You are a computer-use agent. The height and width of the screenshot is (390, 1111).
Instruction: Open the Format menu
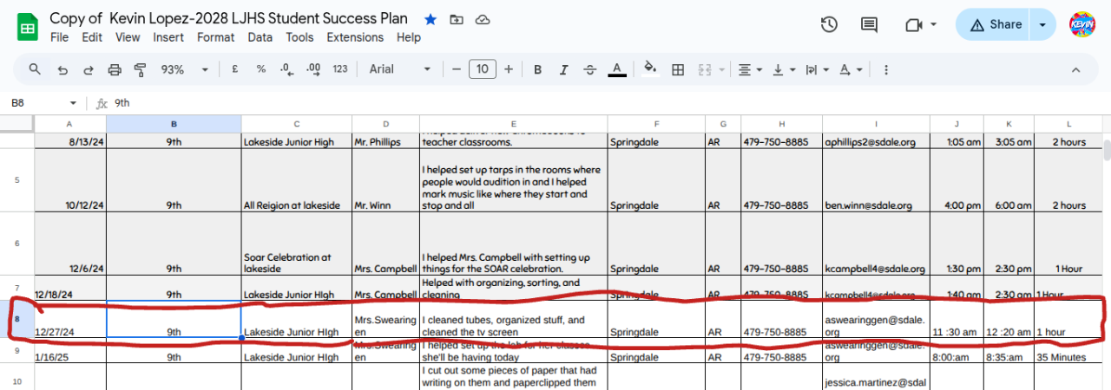tap(215, 37)
